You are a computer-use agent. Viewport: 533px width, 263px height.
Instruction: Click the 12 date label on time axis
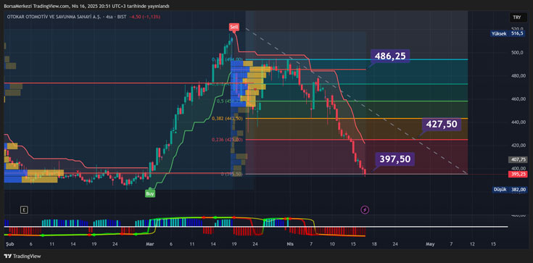click(472, 244)
